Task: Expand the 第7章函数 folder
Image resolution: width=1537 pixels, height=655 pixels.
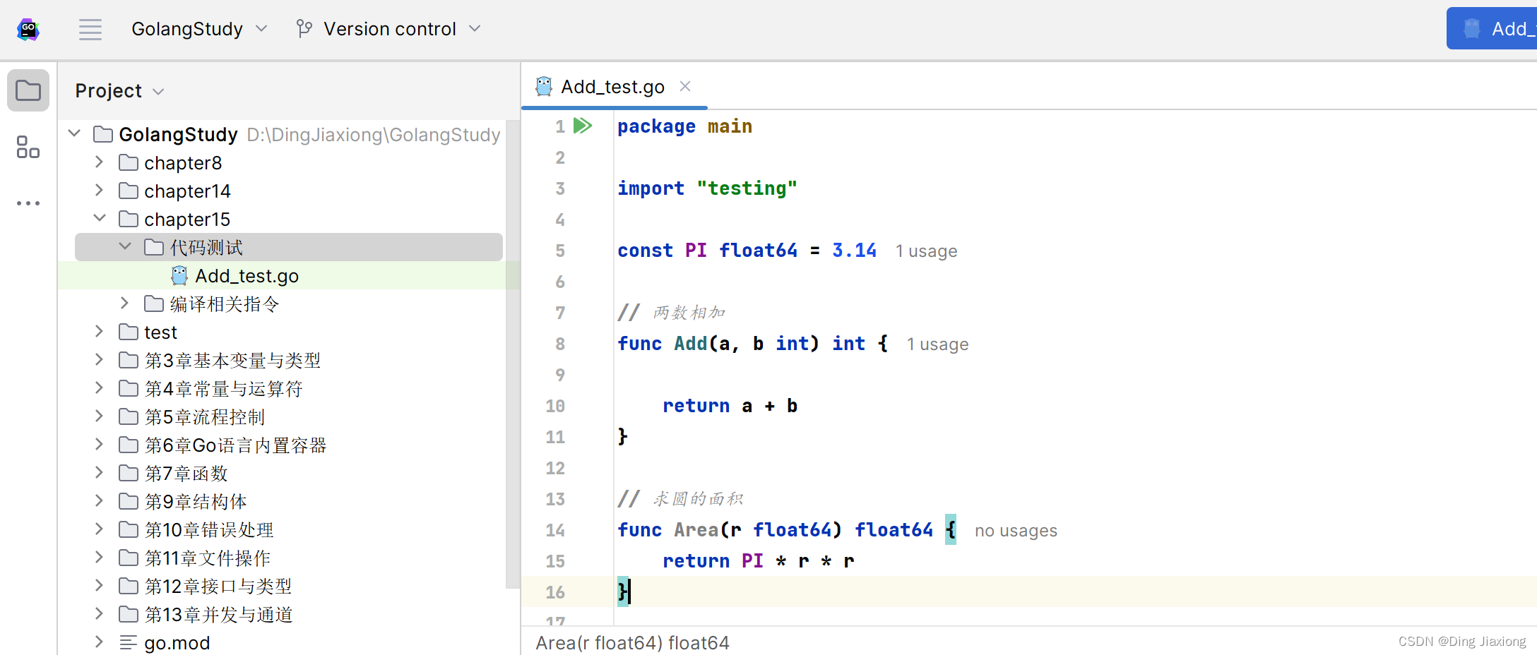Action: (100, 473)
